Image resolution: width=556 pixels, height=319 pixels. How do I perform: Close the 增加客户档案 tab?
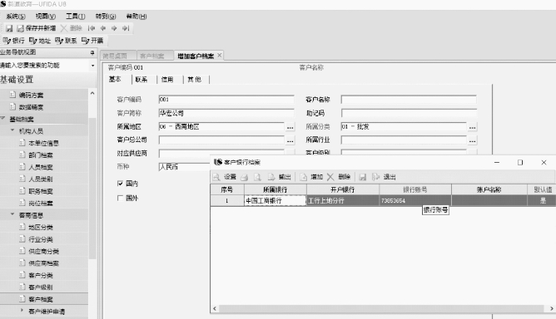(220, 55)
